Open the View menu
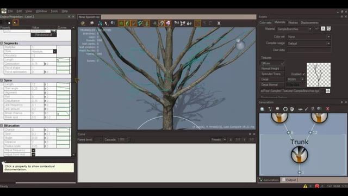 (29, 11)
